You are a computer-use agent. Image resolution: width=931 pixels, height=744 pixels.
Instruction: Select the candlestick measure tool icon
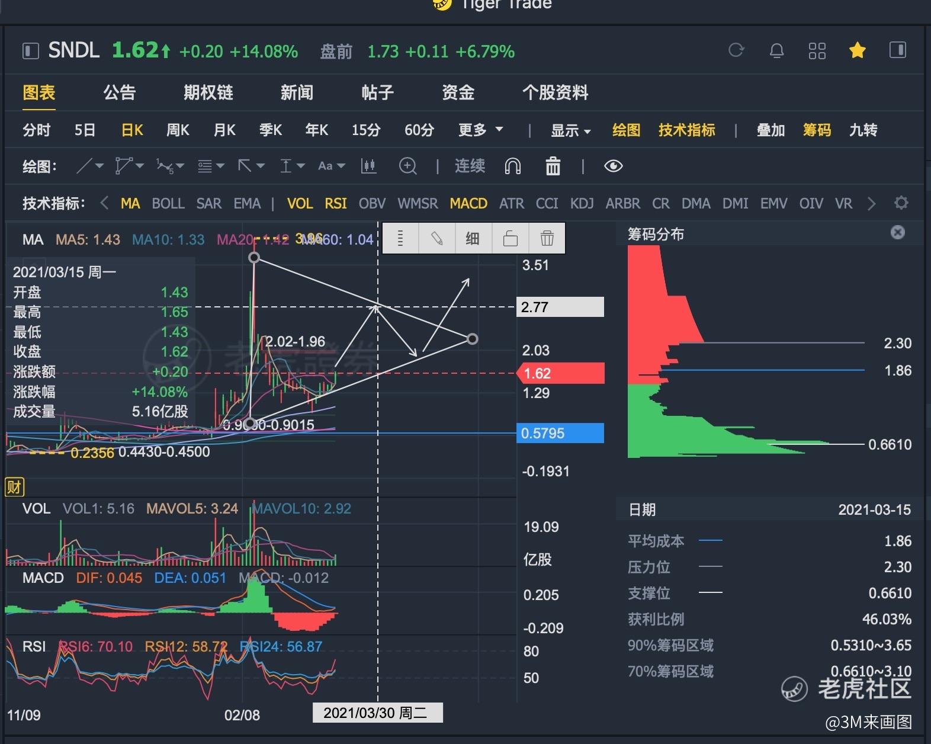pyautogui.click(x=368, y=166)
